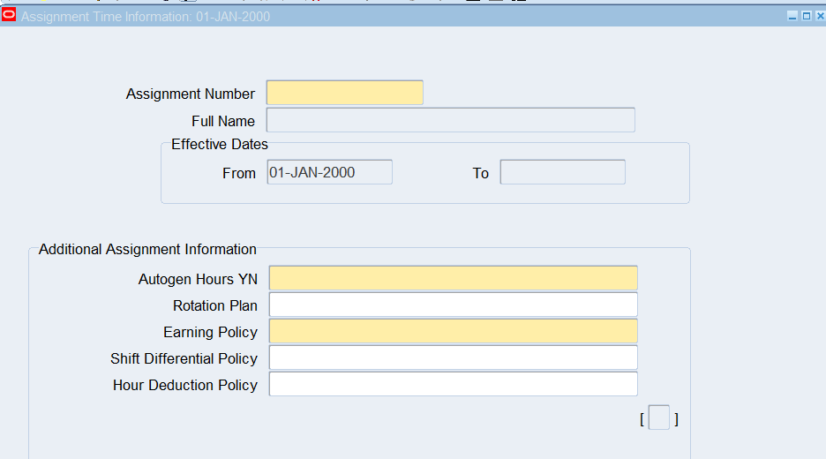This screenshot has width=826, height=459.
Task: Click the Additional Assignment Information heading
Action: [147, 249]
